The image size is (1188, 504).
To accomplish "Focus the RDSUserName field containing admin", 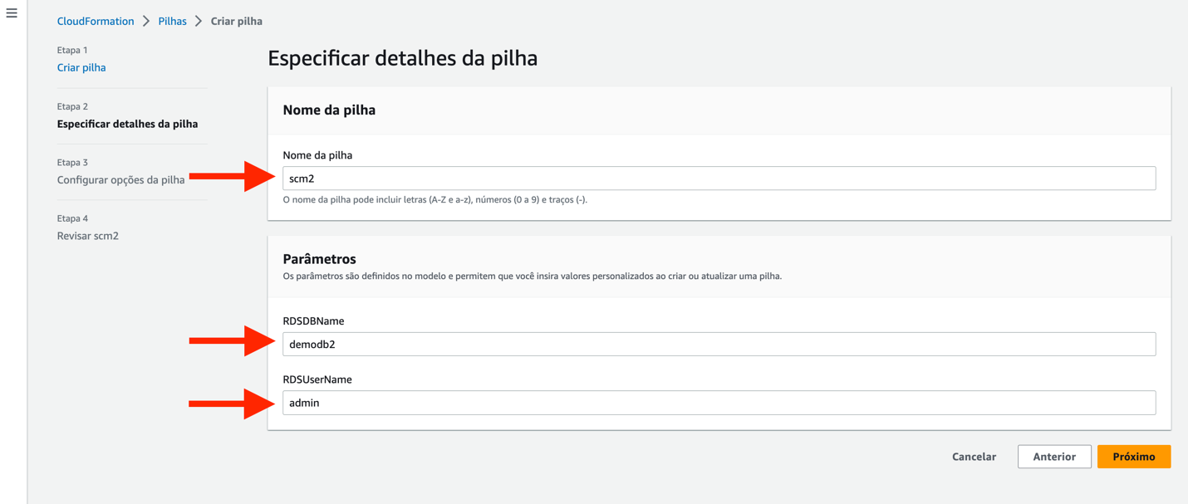I will click(x=719, y=403).
